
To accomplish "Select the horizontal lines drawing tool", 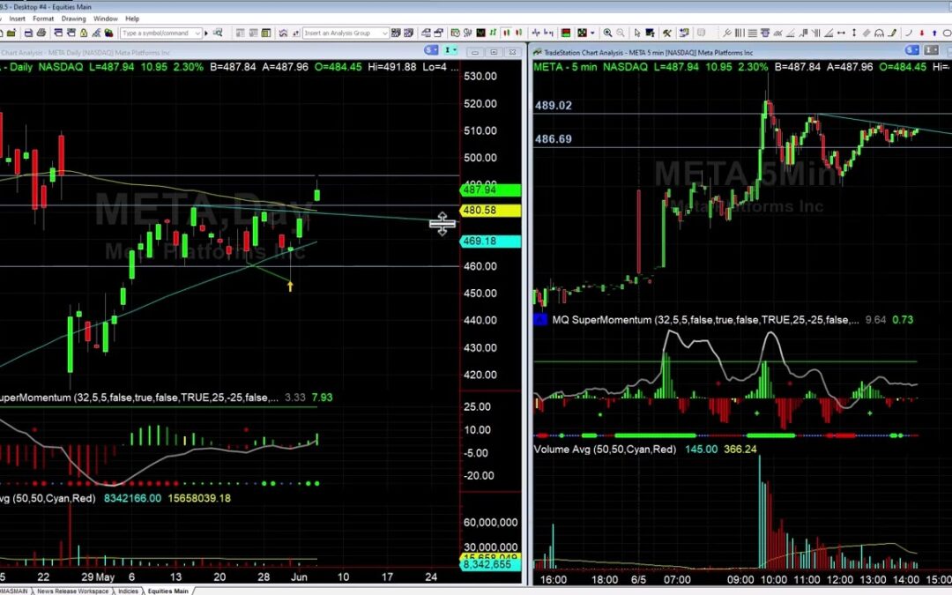I will pyautogui.click(x=752, y=33).
